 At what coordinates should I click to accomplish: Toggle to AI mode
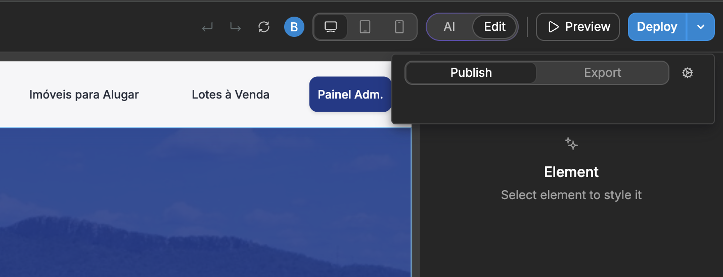click(x=449, y=27)
